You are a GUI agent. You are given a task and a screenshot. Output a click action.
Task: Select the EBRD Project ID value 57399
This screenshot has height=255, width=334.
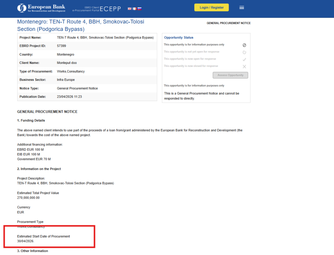[61, 46]
